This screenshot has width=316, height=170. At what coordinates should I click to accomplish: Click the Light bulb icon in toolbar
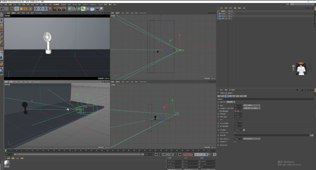coord(101,9)
